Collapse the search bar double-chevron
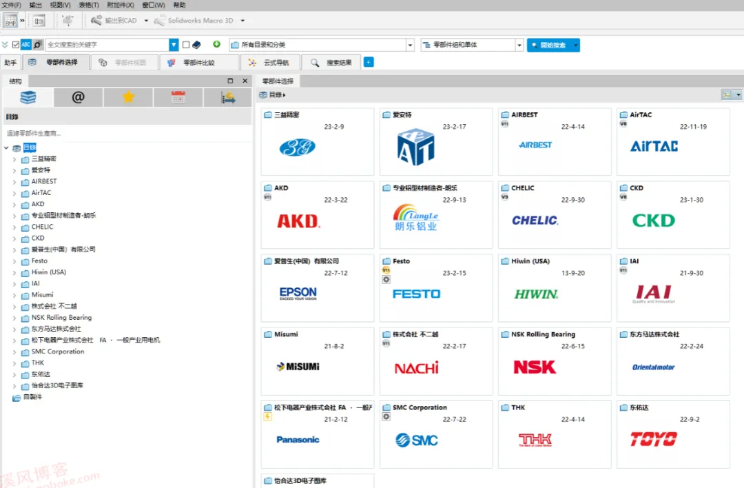Screen dimensions: 744x488 click(x=5, y=45)
